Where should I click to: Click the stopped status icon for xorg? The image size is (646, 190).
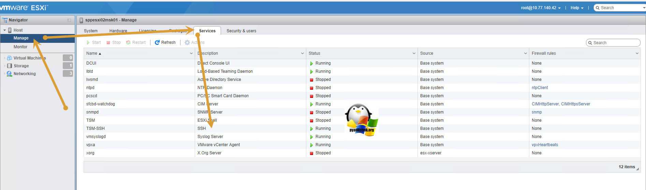point(311,153)
